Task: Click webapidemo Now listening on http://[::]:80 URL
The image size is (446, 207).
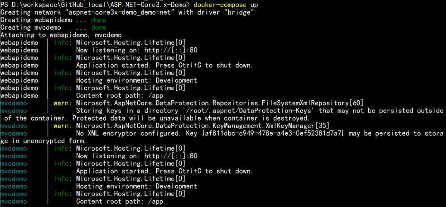Action: point(170,50)
